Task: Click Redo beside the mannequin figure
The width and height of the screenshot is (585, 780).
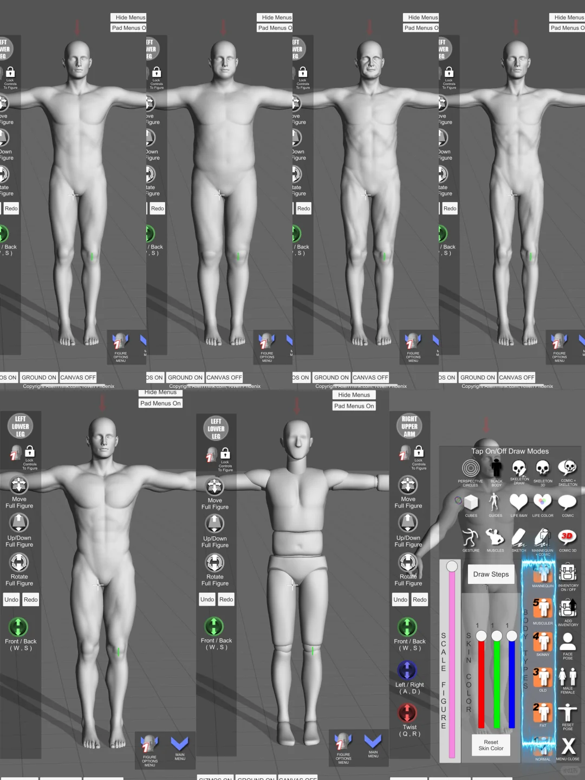Action: (226, 600)
